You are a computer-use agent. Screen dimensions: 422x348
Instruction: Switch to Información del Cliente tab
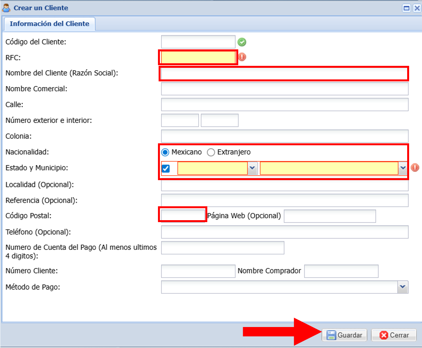[49, 24]
